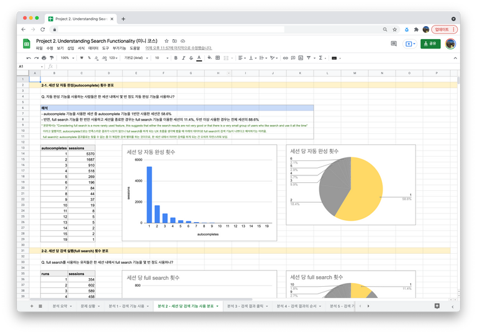477x334 pixels.
Task: Move document with folder icon
Action: click(x=175, y=41)
